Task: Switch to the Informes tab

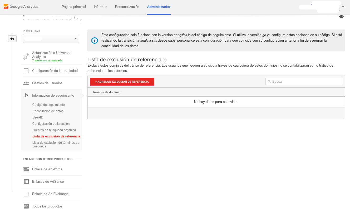Action: pos(100,7)
